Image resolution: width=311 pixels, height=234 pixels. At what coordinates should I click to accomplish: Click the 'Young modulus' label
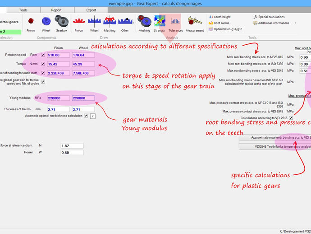(x=20, y=98)
